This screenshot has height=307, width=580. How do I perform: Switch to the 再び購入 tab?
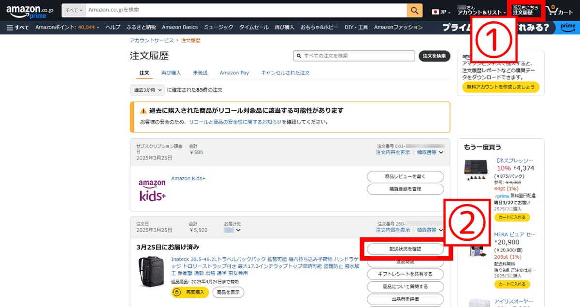(171, 73)
